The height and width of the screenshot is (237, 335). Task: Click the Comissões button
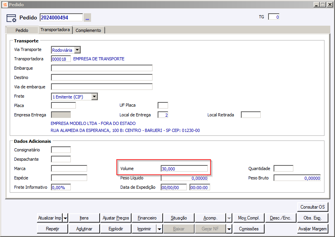249,229
